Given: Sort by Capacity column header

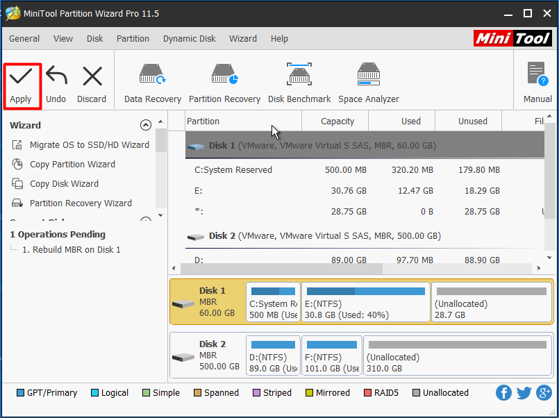Looking at the screenshot, I should point(335,121).
